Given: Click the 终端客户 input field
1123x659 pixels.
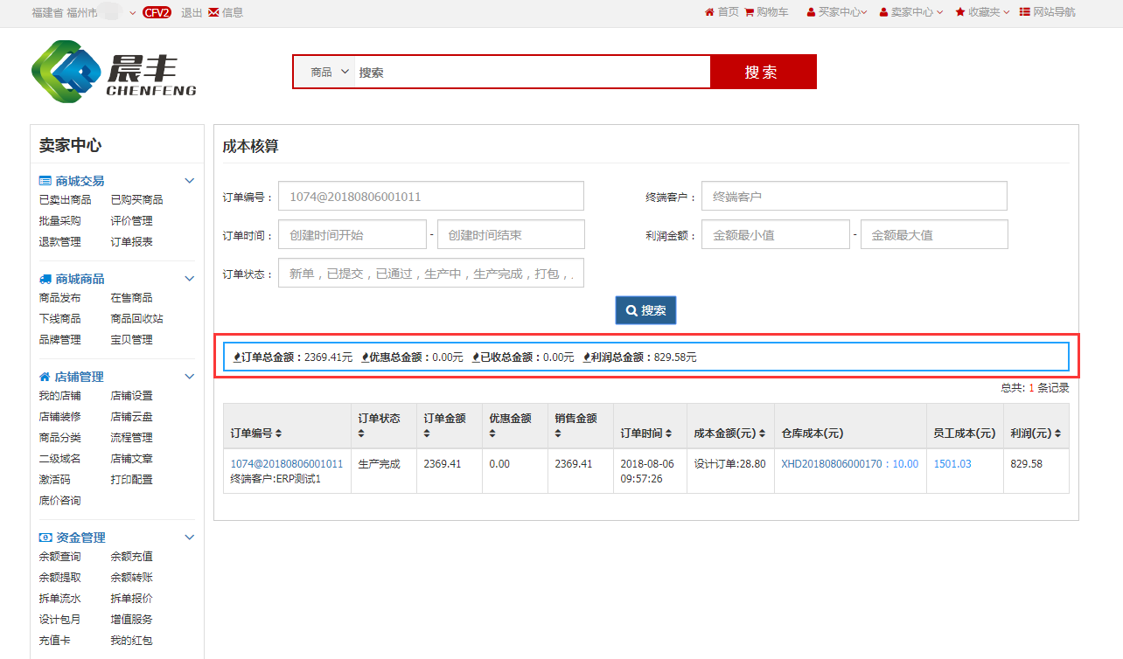Looking at the screenshot, I should 854,197.
